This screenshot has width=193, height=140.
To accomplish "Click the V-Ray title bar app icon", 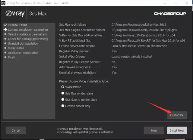I will click(3, 3).
